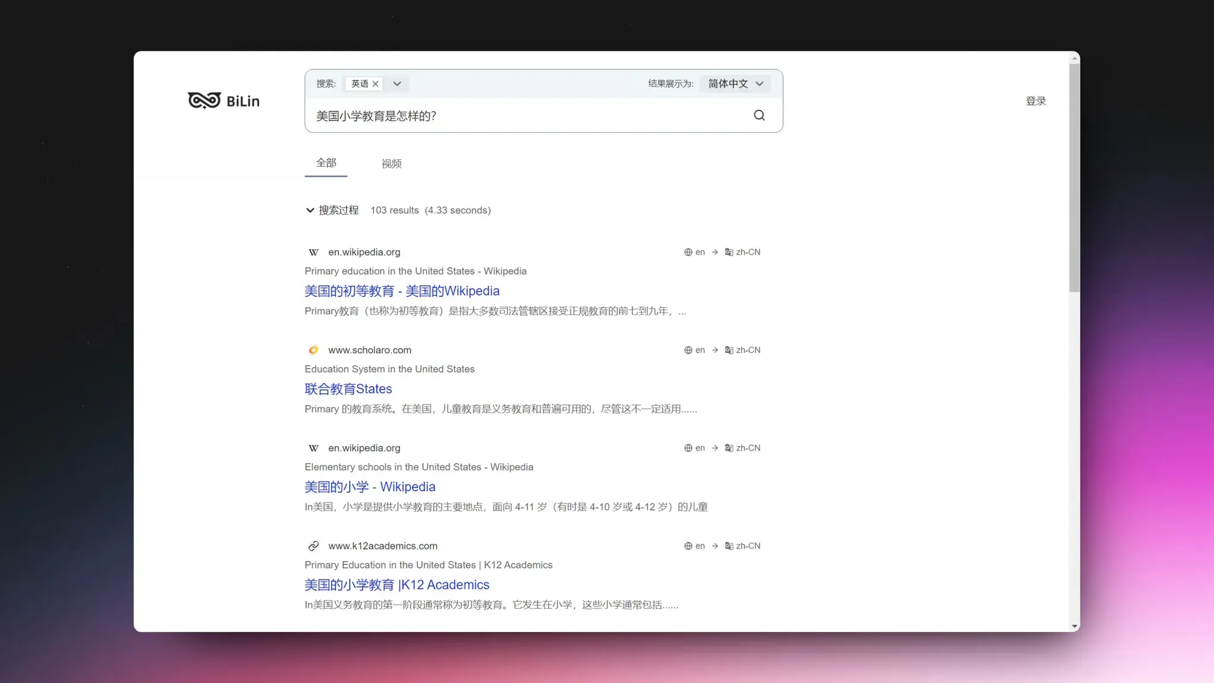Click translate icon in k12academics result

(729, 545)
